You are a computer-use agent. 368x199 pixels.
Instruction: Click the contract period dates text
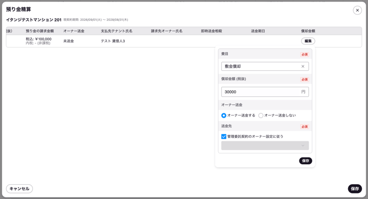[x=96, y=20]
